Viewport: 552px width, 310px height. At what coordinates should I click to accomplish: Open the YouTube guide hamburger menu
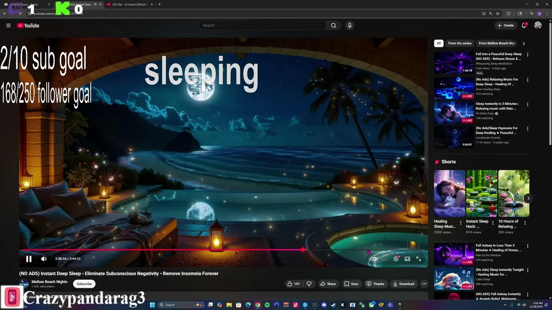(x=8, y=25)
